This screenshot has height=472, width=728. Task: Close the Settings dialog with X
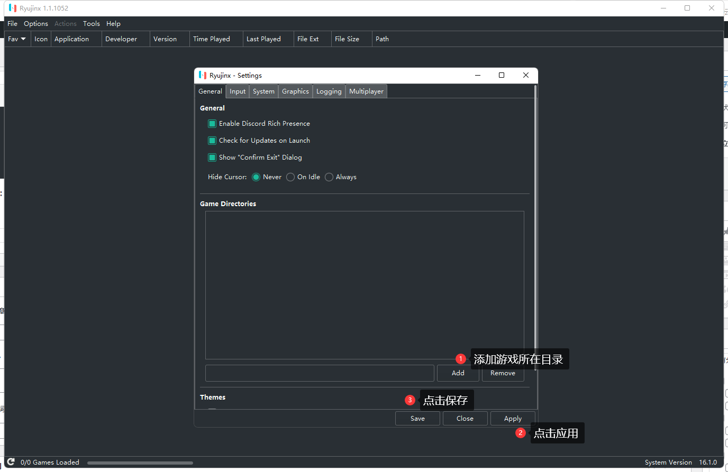coord(526,75)
